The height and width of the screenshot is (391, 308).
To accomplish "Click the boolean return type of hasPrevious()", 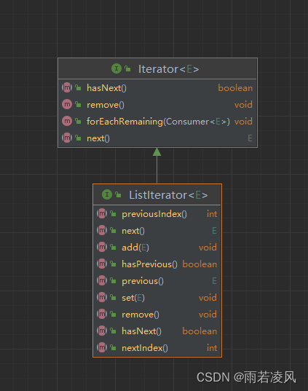I will pyautogui.click(x=200, y=264).
